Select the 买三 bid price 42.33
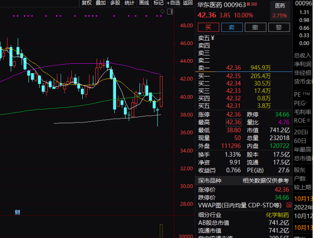This screenshot has height=238, width=313. (234, 91)
